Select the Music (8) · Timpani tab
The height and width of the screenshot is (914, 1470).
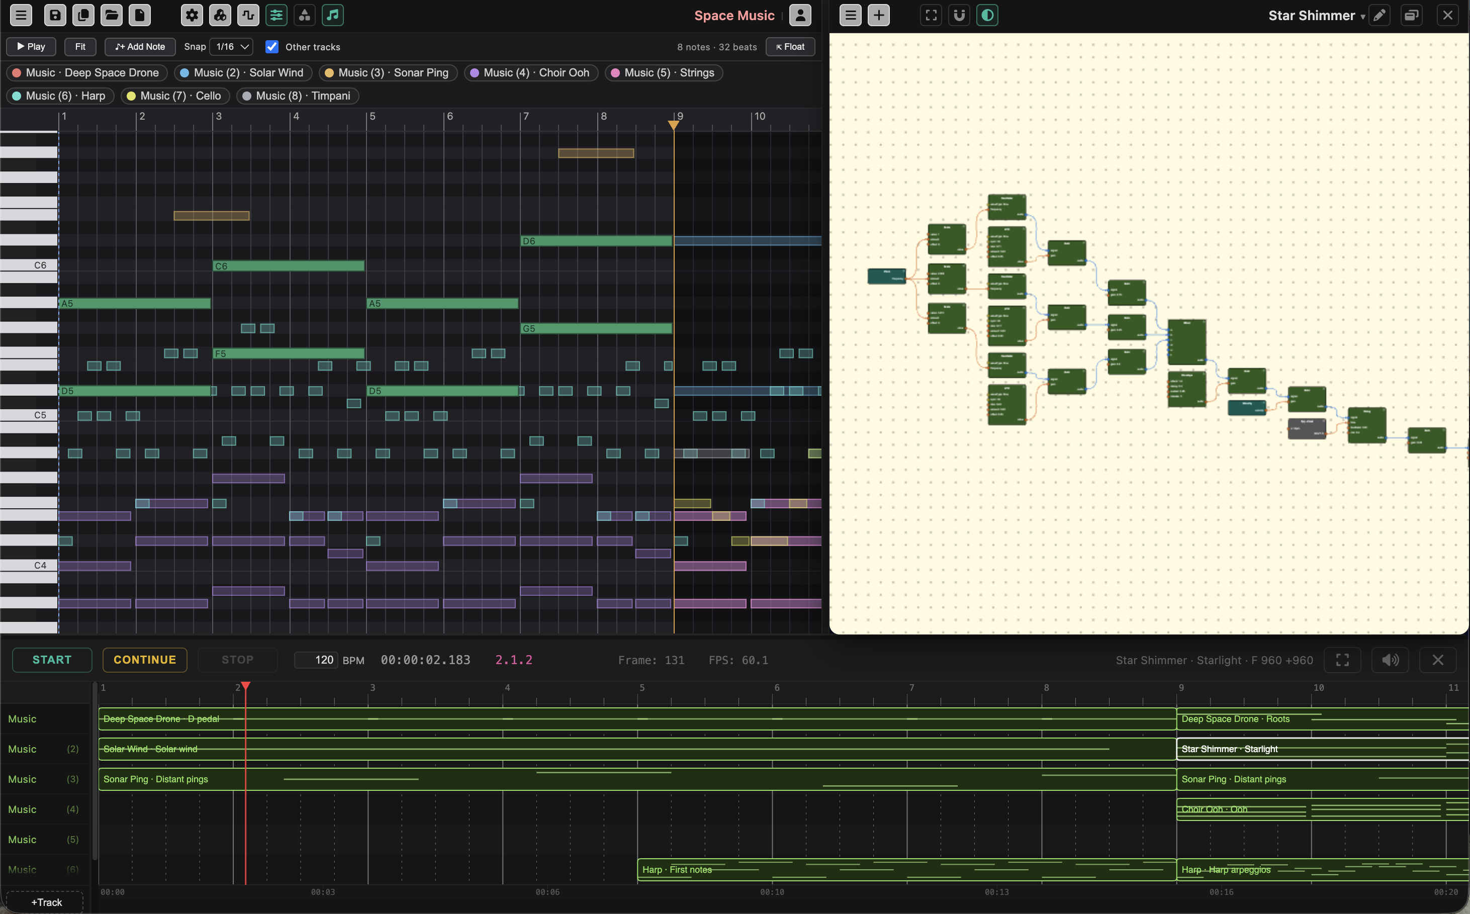tap(298, 96)
